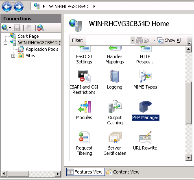Open Server Certificates feature
Screen dimensions: 194x180
click(x=115, y=143)
